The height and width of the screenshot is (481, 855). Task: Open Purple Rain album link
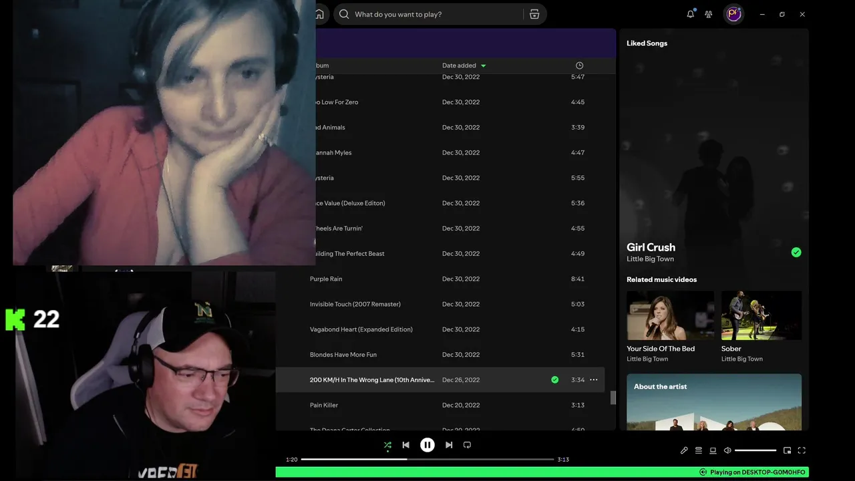point(326,279)
